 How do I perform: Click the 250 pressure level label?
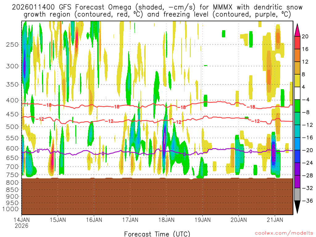[12, 44]
